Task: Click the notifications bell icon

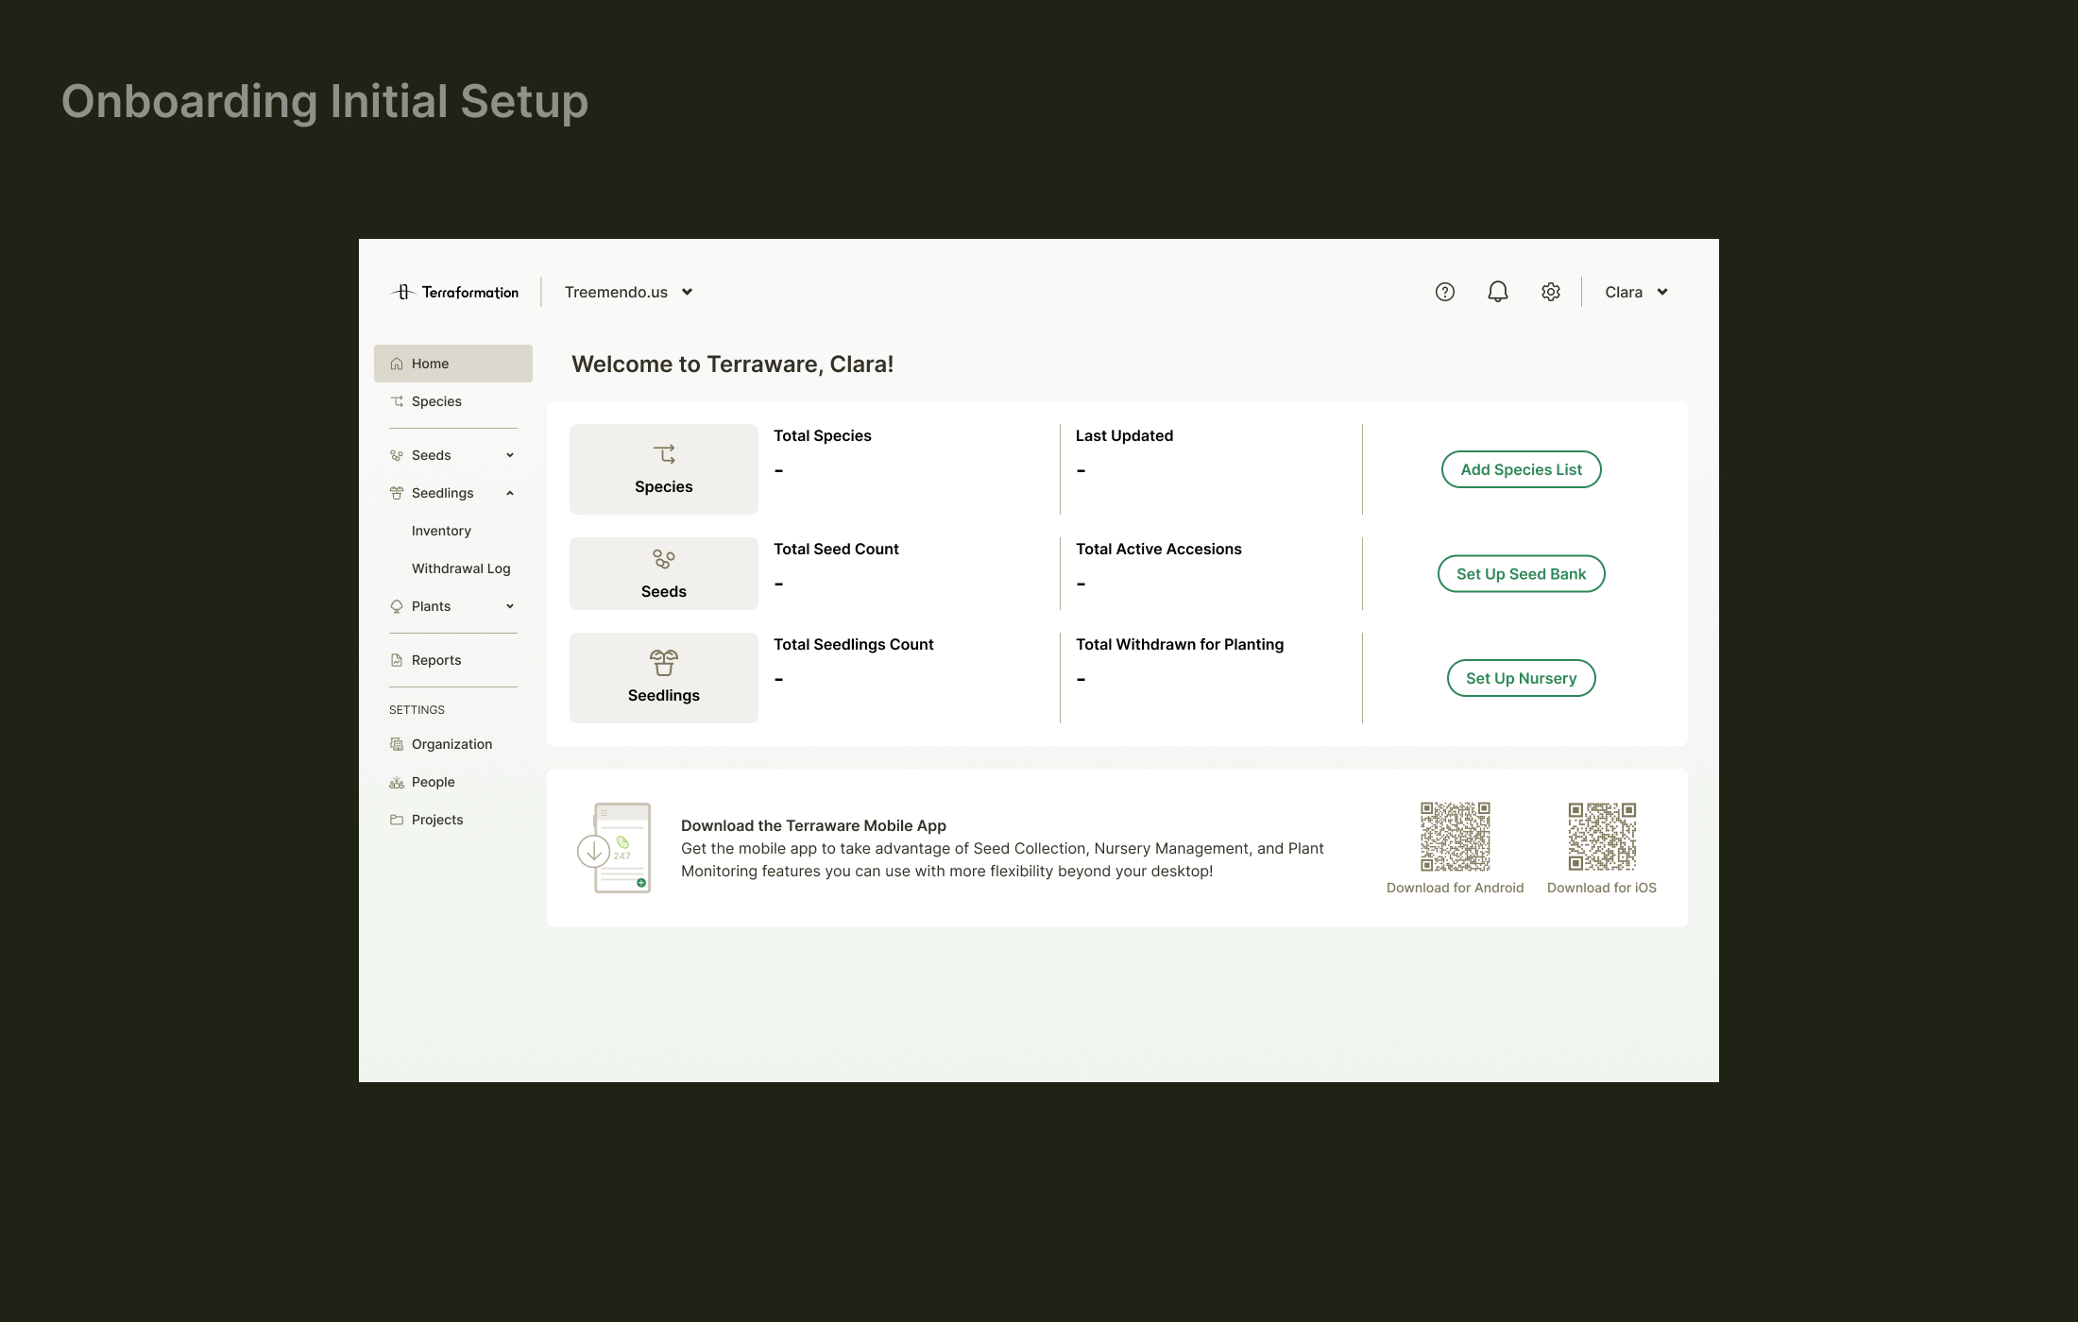Action: [x=1497, y=292]
